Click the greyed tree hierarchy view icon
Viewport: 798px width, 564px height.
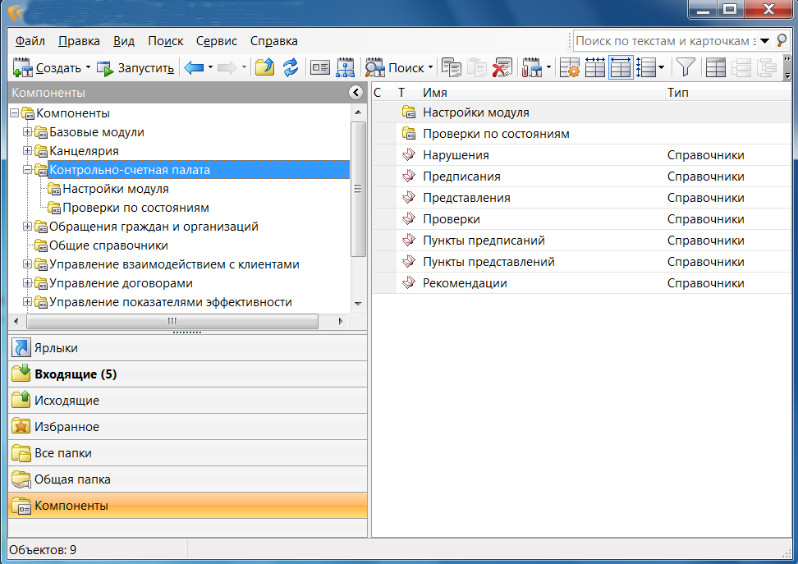(767, 67)
